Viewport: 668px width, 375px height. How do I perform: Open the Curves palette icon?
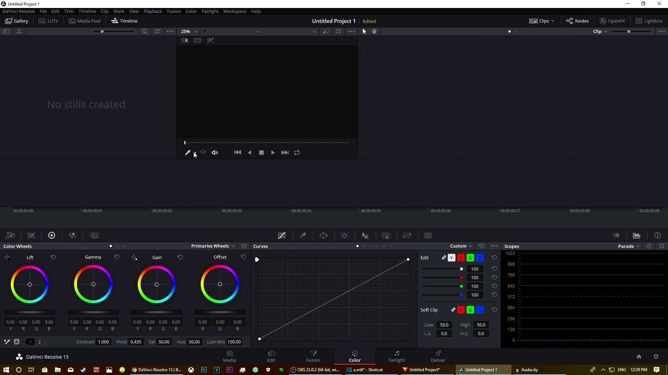coord(282,235)
